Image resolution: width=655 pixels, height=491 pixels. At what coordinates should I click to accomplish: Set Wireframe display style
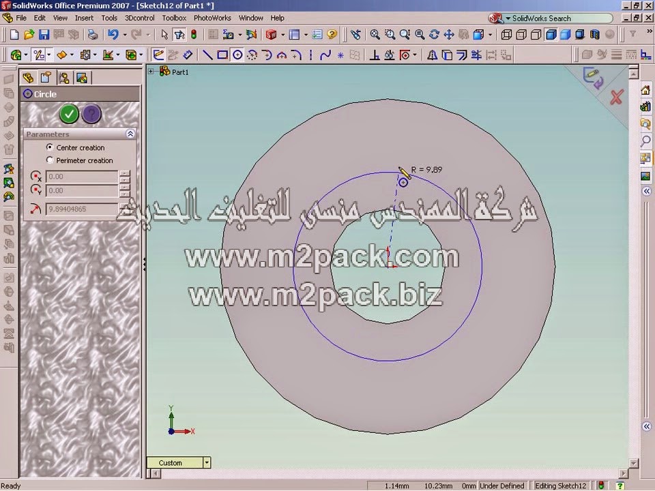coord(506,35)
